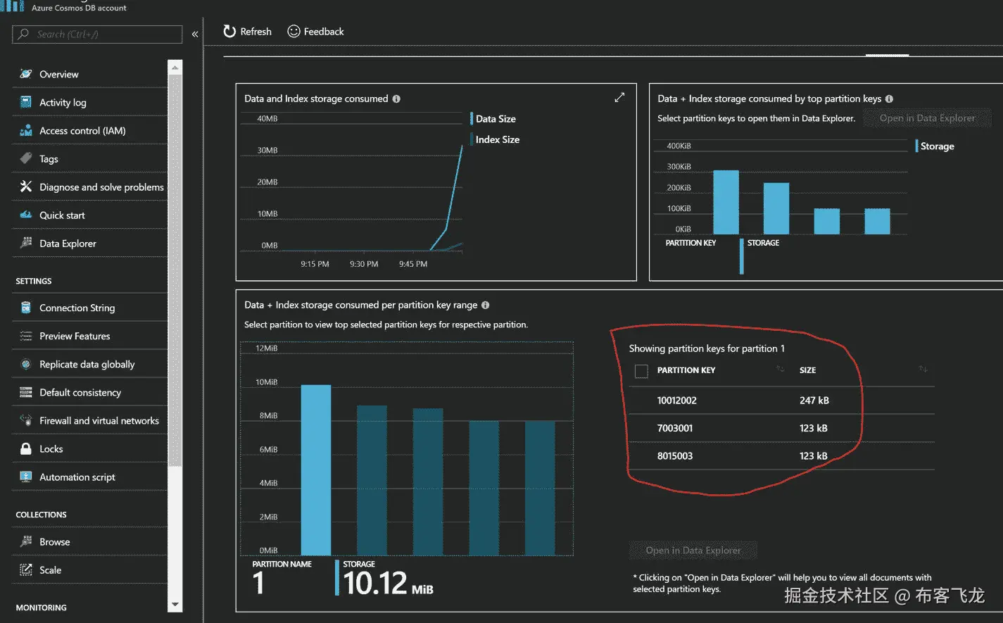1003x623 pixels.
Task: Click Open in Data Explorer in top partition panel
Action: point(927,118)
